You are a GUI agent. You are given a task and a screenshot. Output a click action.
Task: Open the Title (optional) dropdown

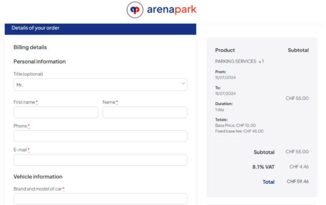tap(100, 84)
